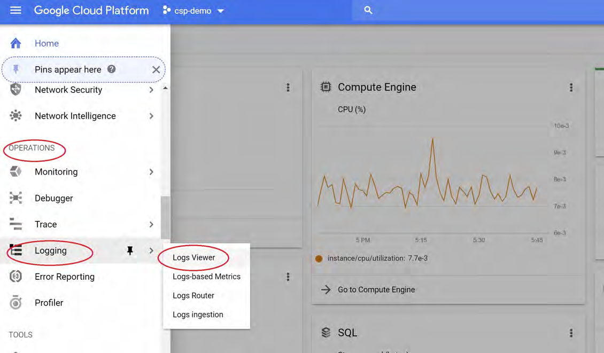Image resolution: width=604 pixels, height=353 pixels.
Task: Click the Network Intelligence icon
Action: [x=16, y=116]
